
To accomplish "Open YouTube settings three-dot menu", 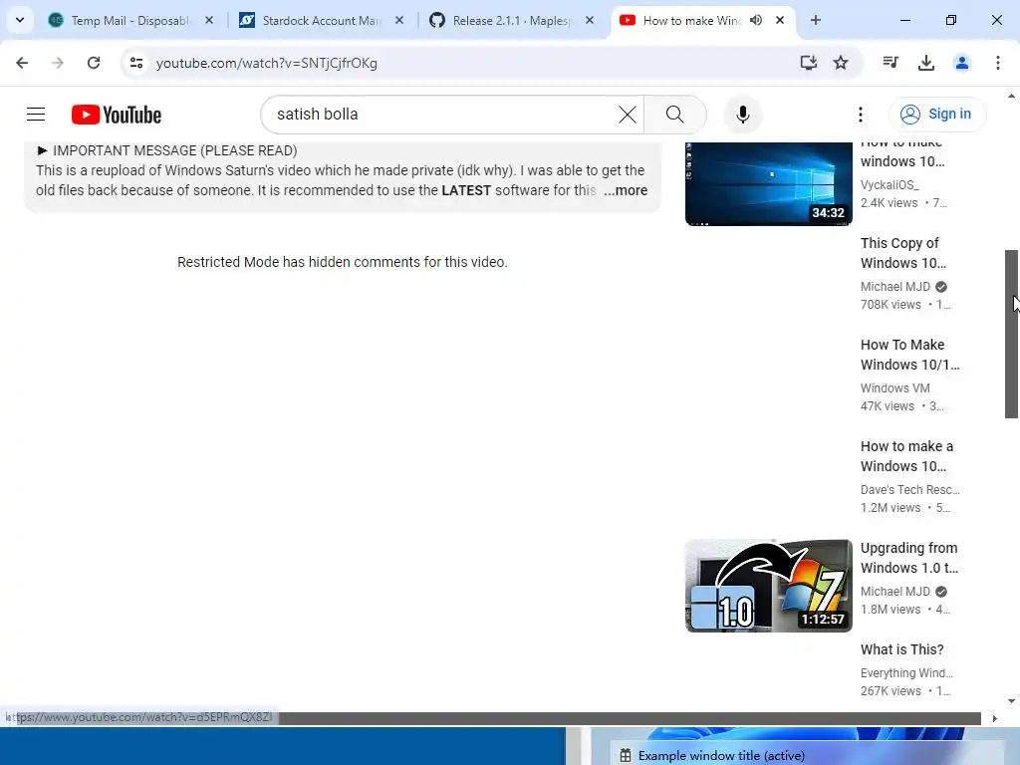I will tap(860, 115).
